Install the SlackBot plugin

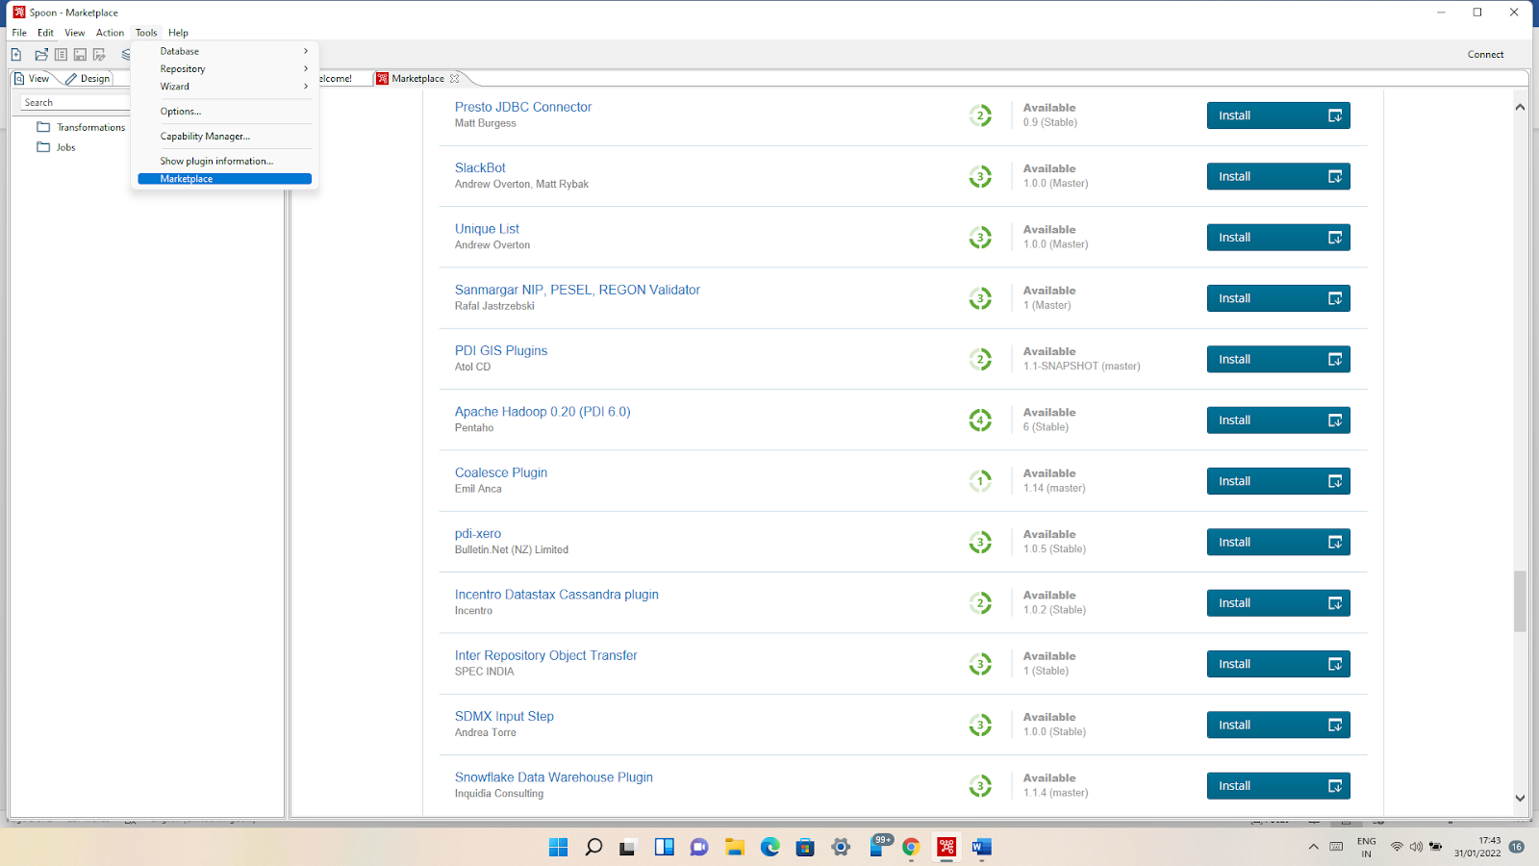[1278, 177]
